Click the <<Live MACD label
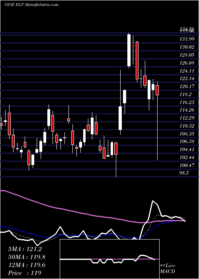Screen dimensions: 199x279 tap(168, 269)
